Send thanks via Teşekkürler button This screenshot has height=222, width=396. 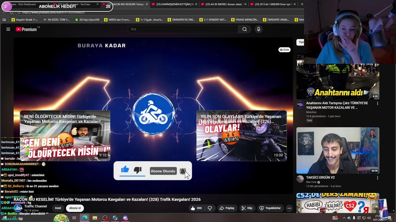click(x=270, y=208)
